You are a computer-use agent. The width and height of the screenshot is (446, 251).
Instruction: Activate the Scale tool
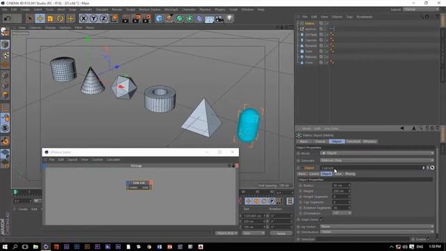[x=50, y=19]
